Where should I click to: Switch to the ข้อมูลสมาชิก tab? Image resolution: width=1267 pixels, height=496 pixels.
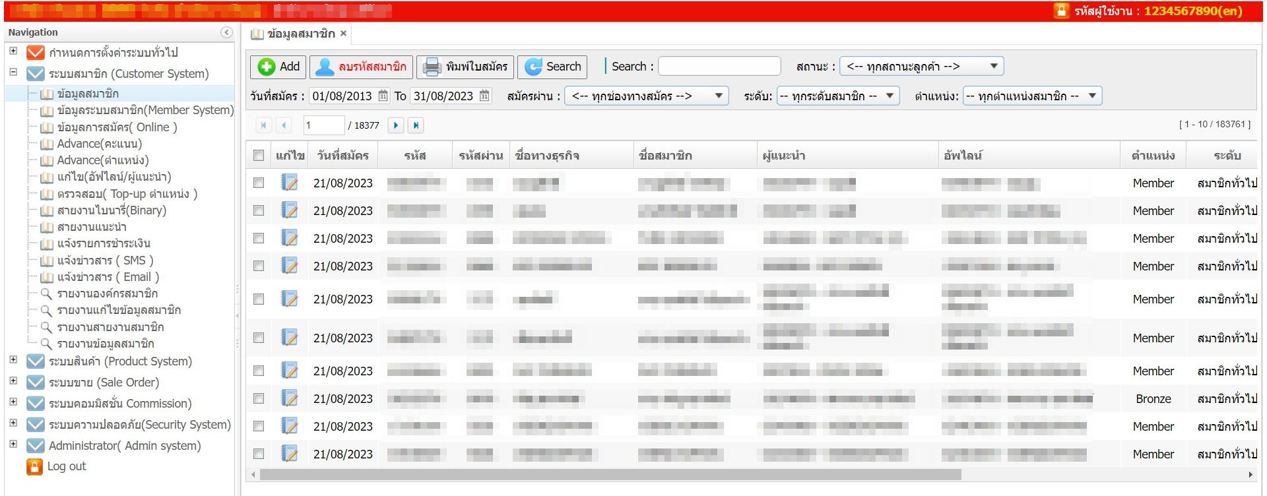click(301, 34)
